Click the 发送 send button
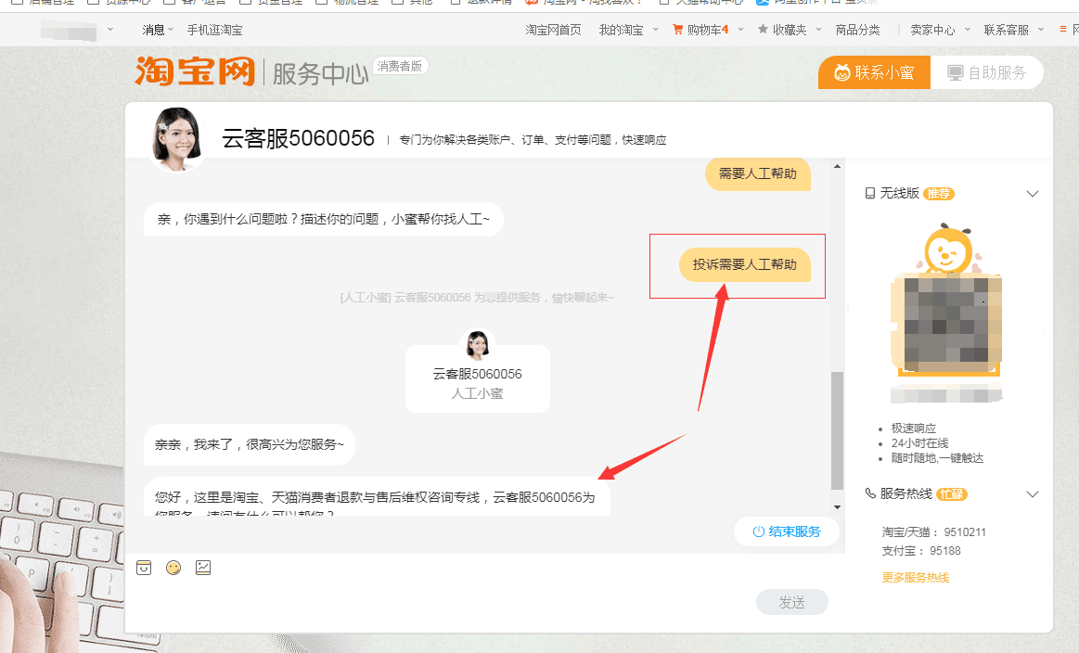Viewport: 1079px width, 653px height. coord(791,601)
